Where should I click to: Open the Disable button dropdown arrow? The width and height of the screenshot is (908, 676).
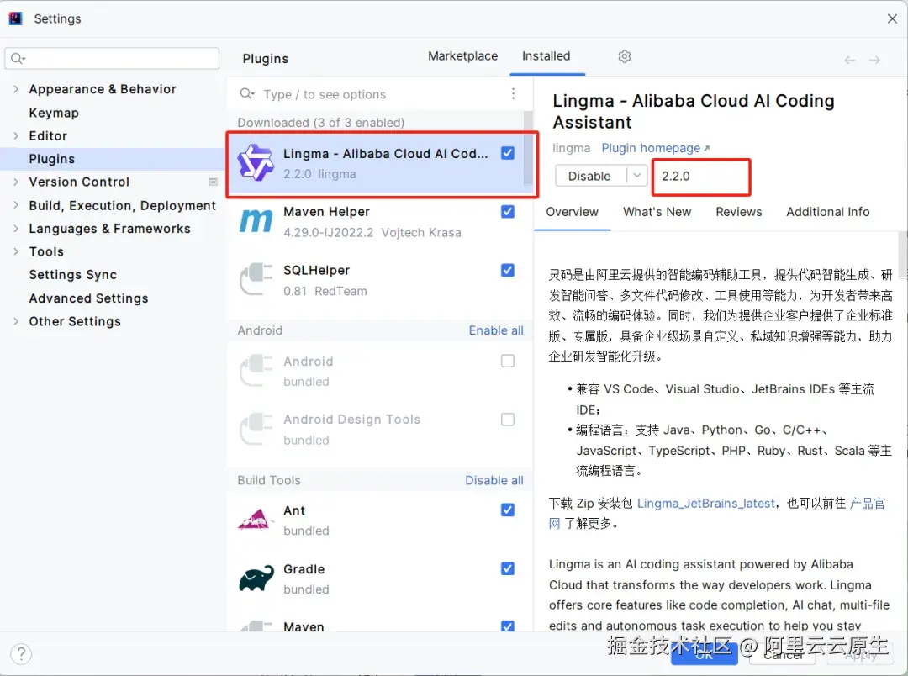(637, 176)
